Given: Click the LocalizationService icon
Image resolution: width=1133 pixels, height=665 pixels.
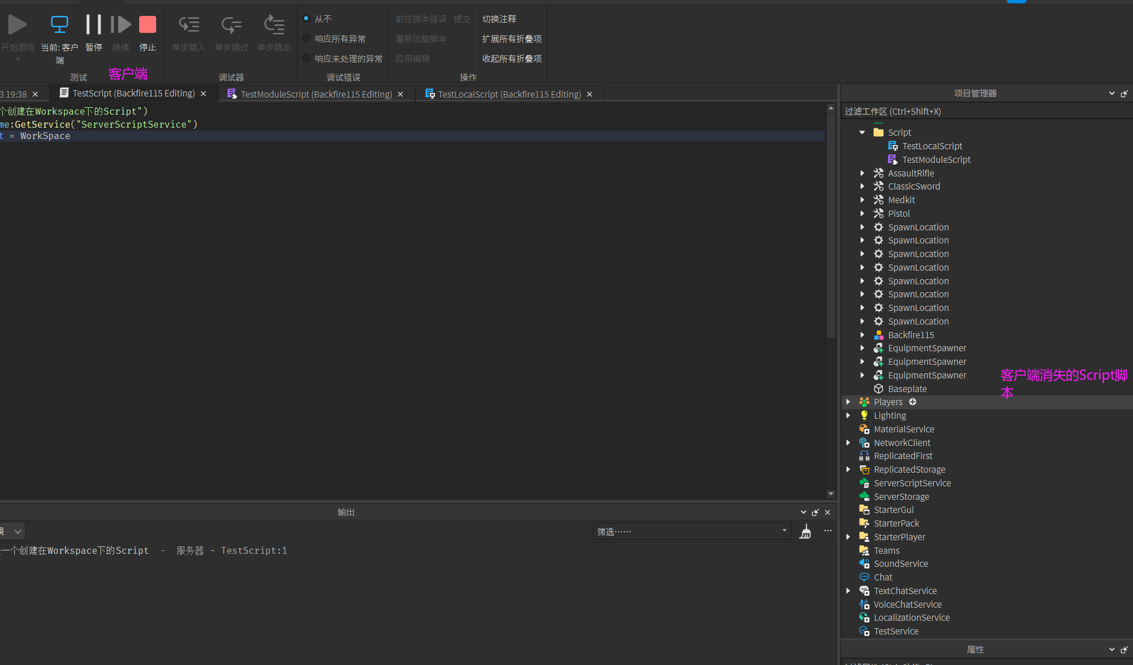Looking at the screenshot, I should coord(864,617).
